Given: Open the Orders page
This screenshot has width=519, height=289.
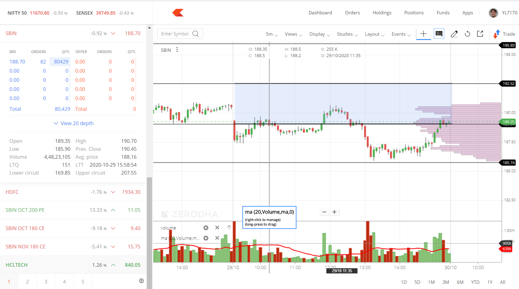Looking at the screenshot, I should (352, 13).
